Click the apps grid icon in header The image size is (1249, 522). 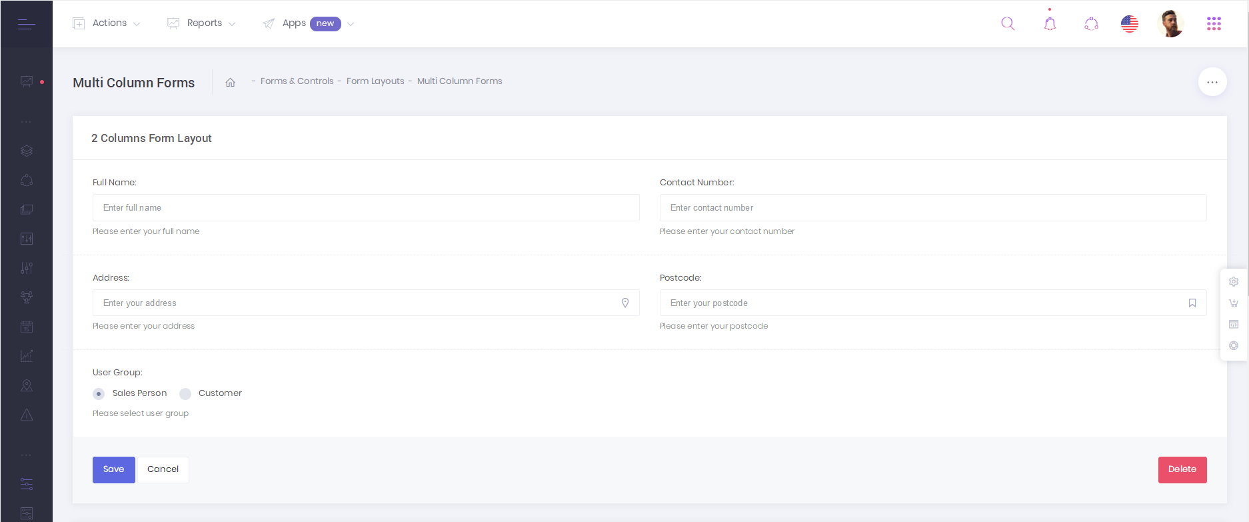tap(1214, 24)
